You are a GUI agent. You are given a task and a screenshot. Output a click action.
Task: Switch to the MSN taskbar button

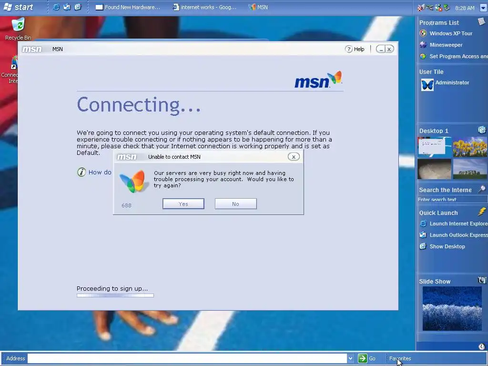[258, 7]
